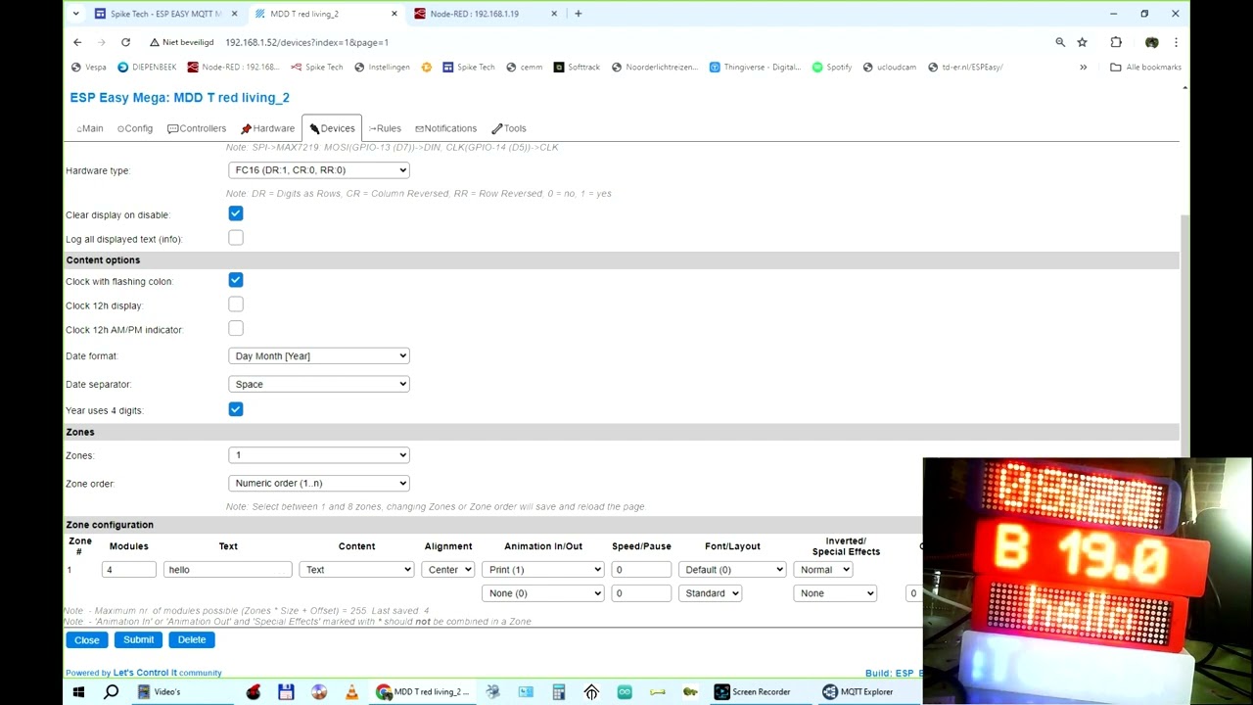Close the Node-RED browser tab

[x=554, y=14]
